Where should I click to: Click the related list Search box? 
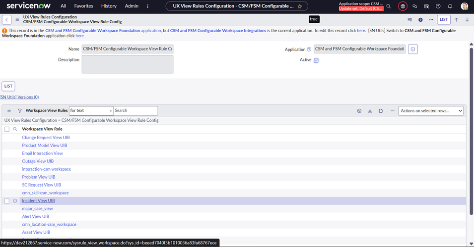(x=135, y=111)
